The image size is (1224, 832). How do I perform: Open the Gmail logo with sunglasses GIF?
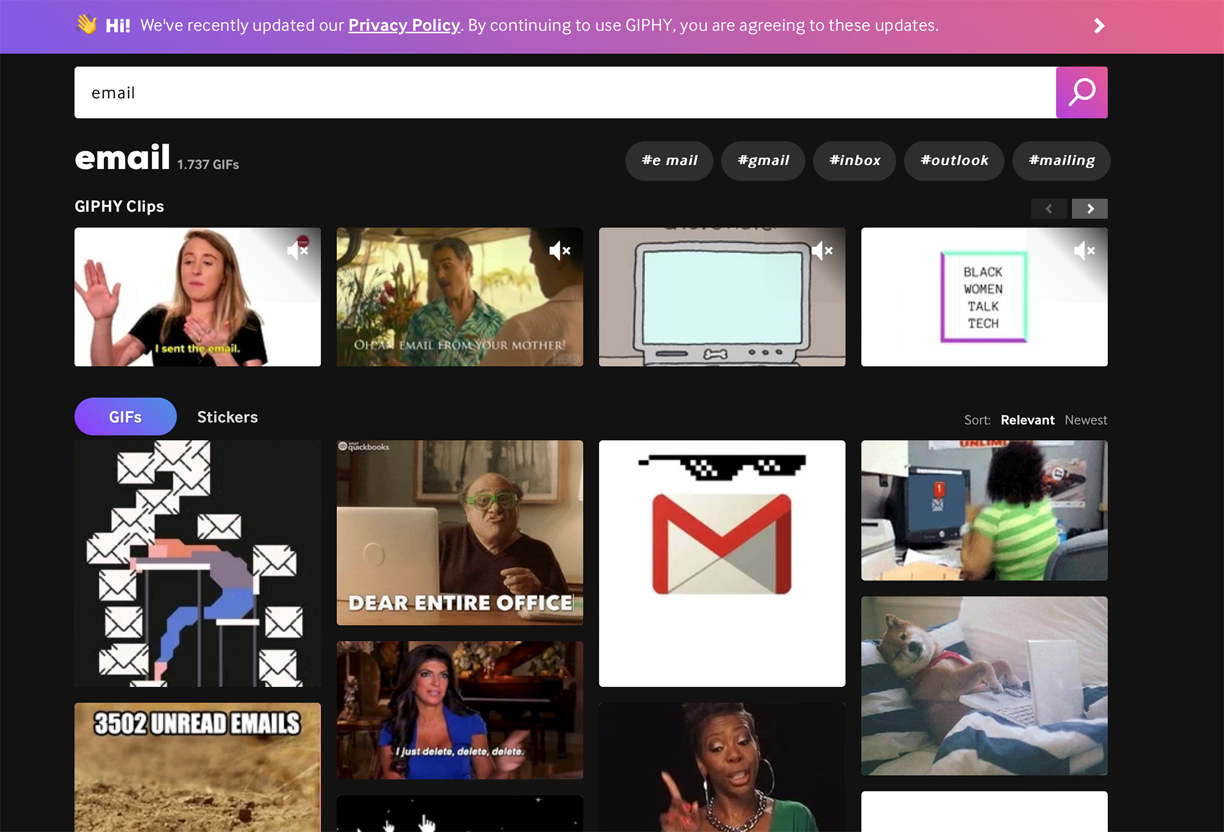pos(722,563)
